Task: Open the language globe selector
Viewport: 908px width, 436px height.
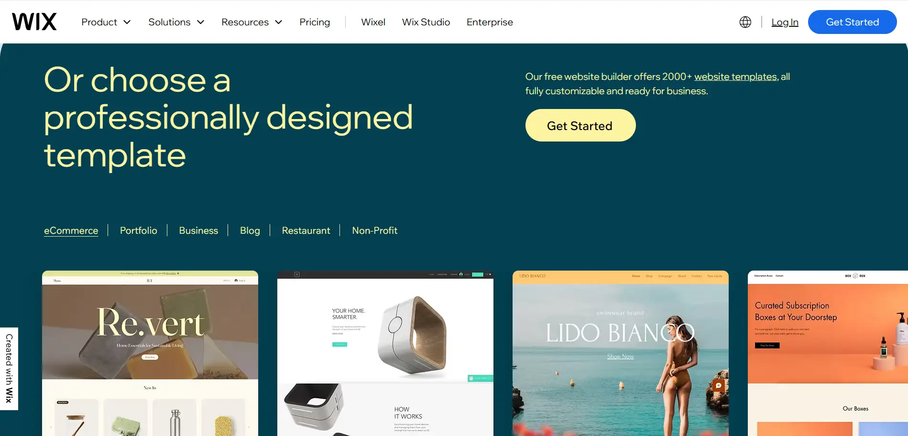Action: [745, 22]
